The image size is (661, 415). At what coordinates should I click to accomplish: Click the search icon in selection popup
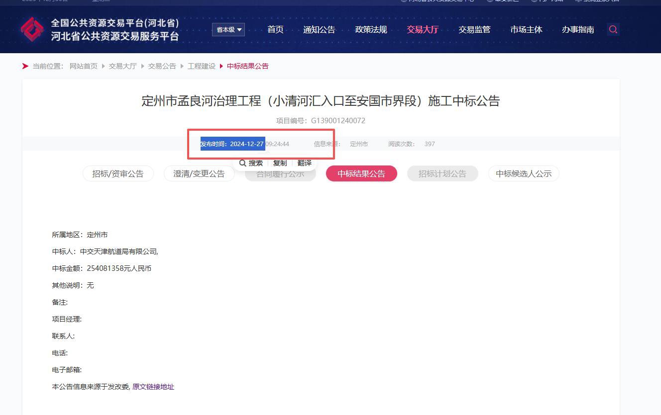tap(243, 163)
